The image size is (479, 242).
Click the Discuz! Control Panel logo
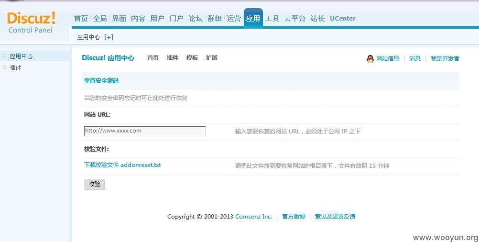coord(31,22)
